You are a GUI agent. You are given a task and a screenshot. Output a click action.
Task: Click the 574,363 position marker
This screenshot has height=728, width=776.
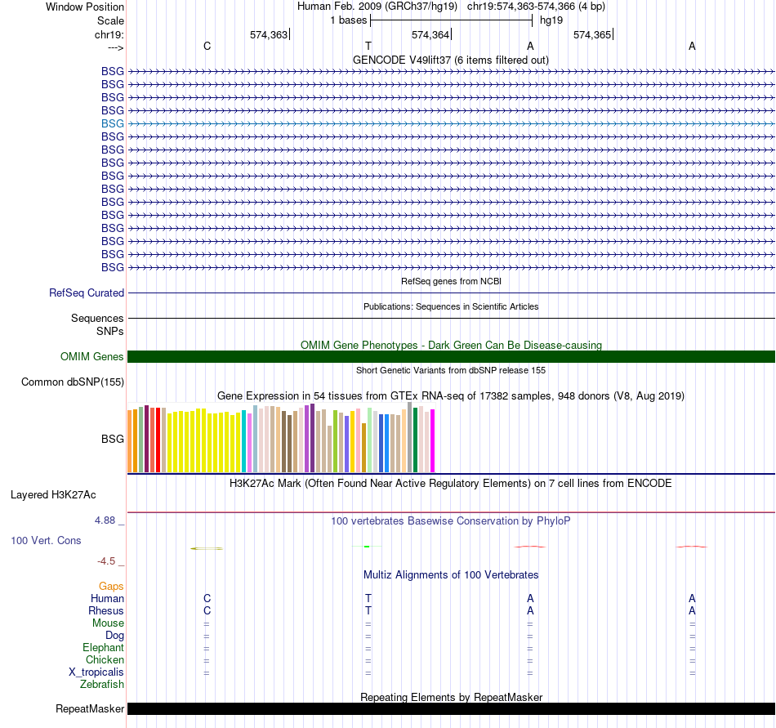tap(269, 34)
